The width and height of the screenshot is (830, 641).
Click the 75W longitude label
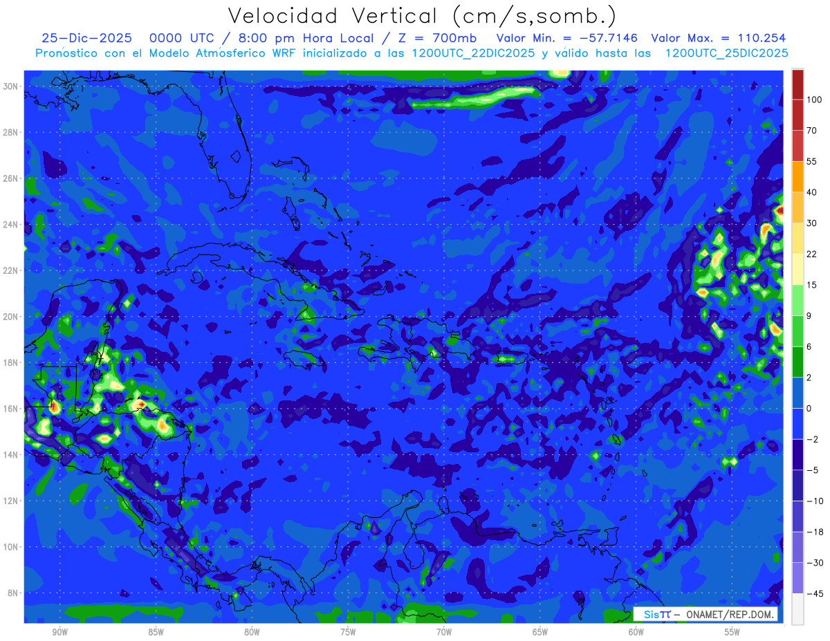(348, 632)
